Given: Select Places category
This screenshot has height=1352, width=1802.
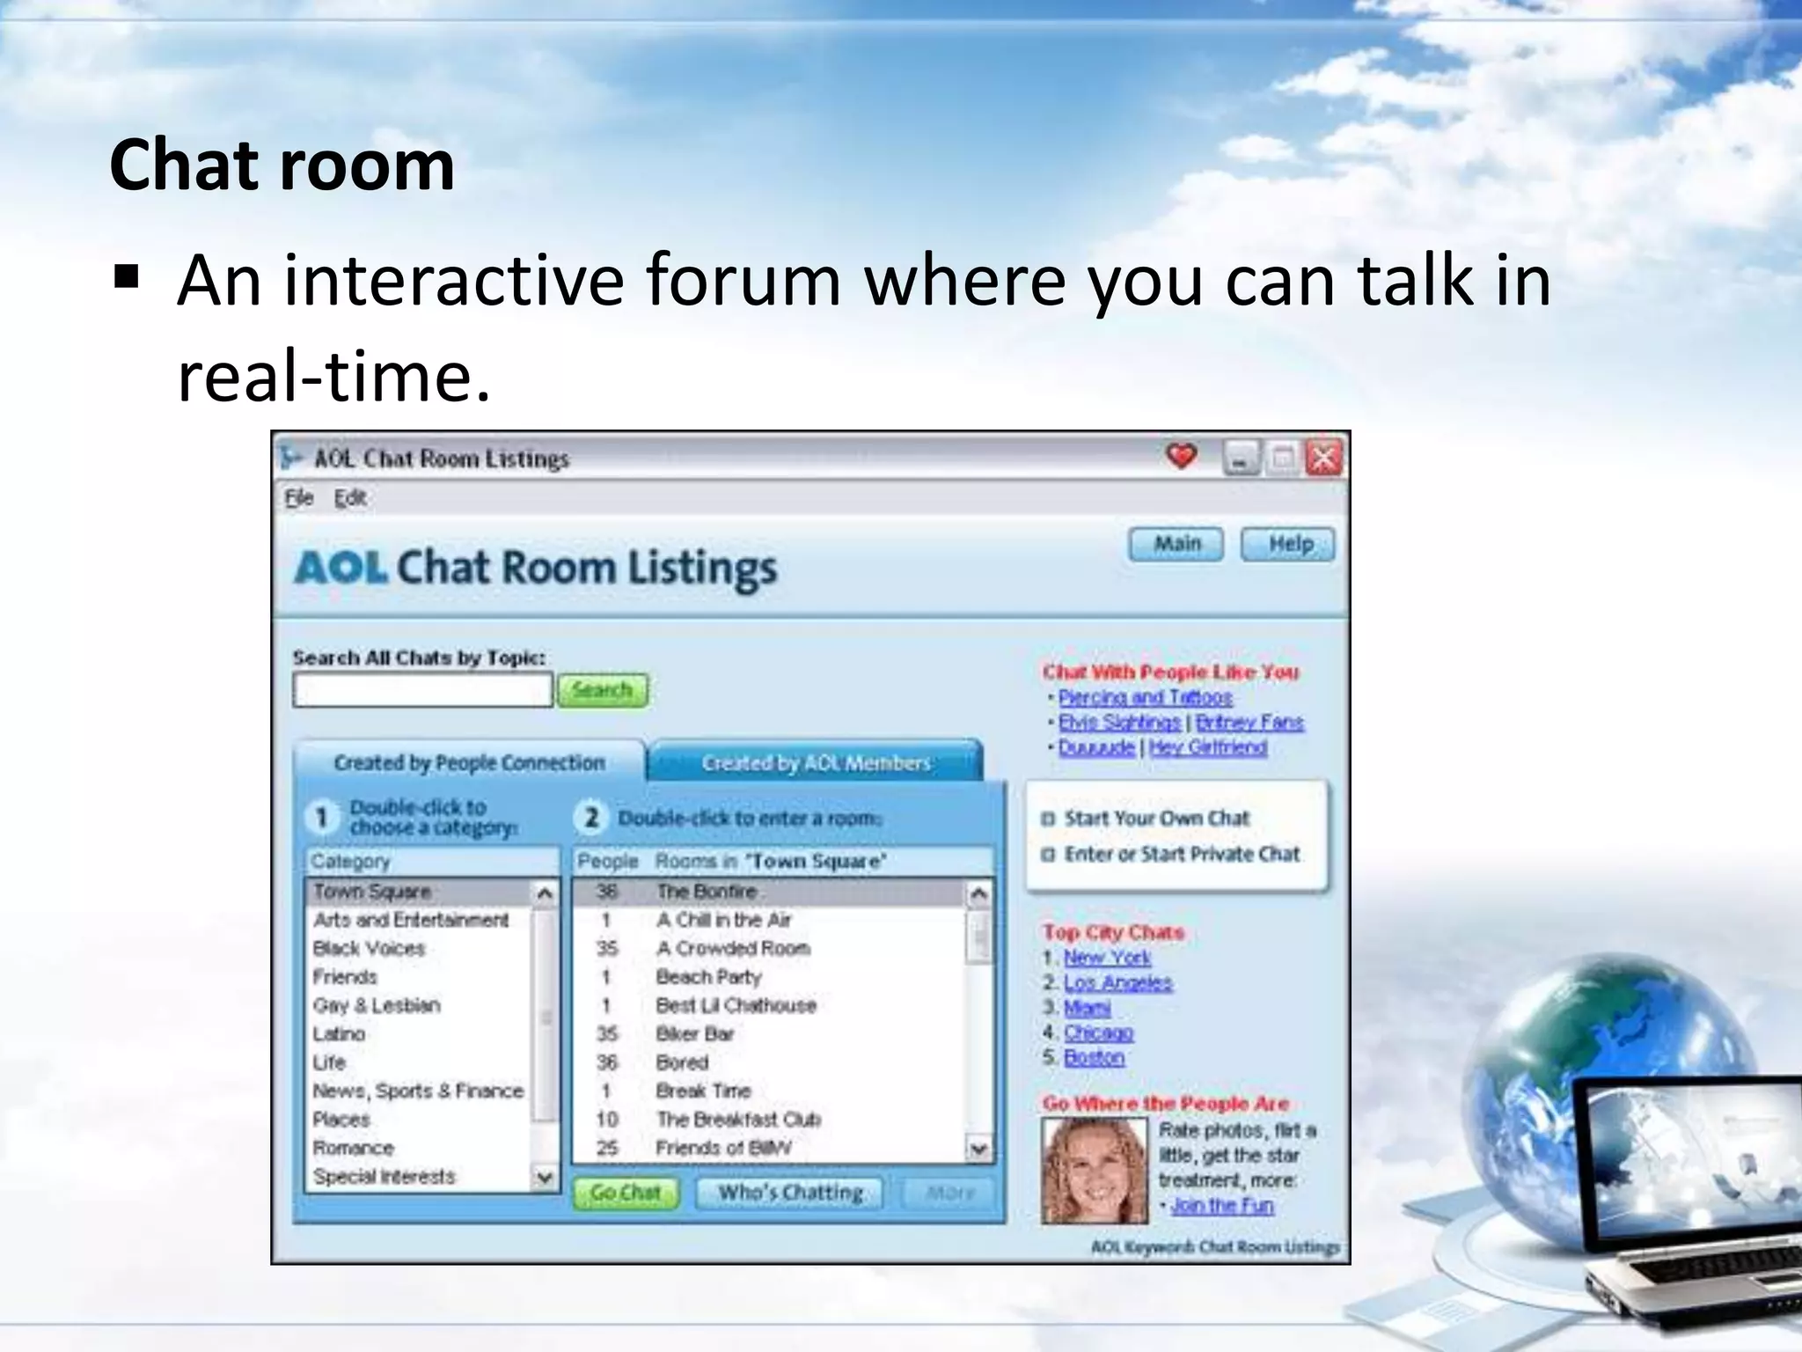Looking at the screenshot, I should (419, 1120).
